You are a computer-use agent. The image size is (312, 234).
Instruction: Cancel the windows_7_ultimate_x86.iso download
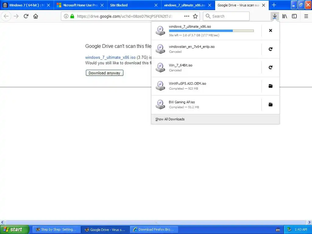pyautogui.click(x=271, y=30)
